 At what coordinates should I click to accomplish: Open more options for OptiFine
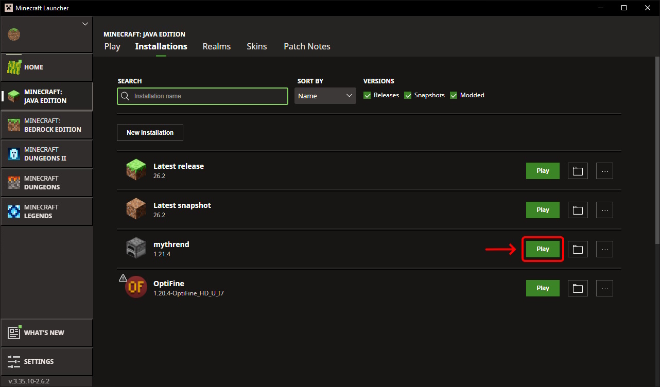coord(605,288)
